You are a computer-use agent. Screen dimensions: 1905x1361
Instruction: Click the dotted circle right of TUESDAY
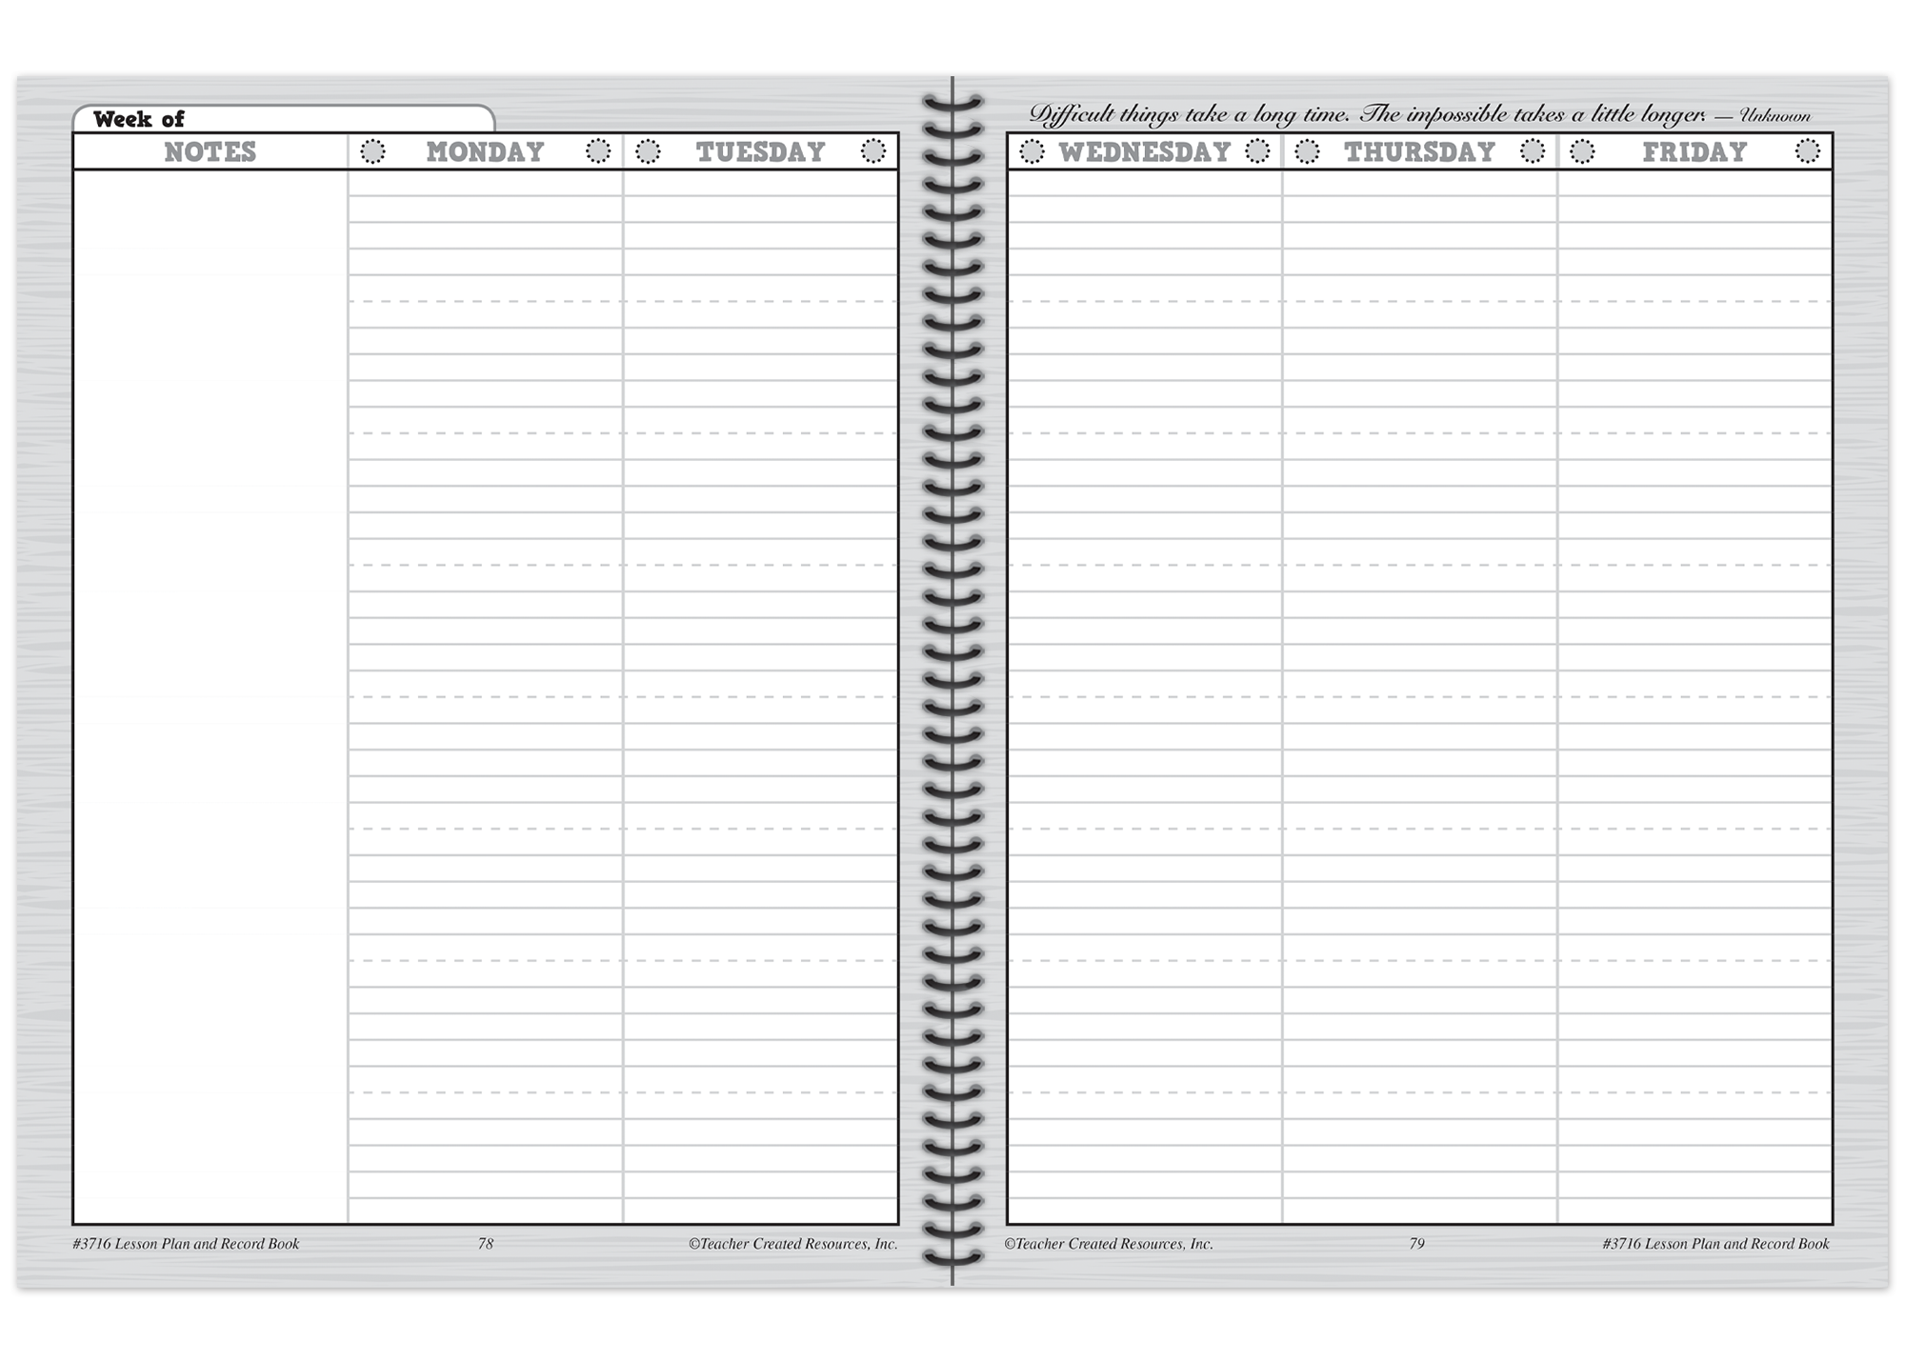click(873, 151)
